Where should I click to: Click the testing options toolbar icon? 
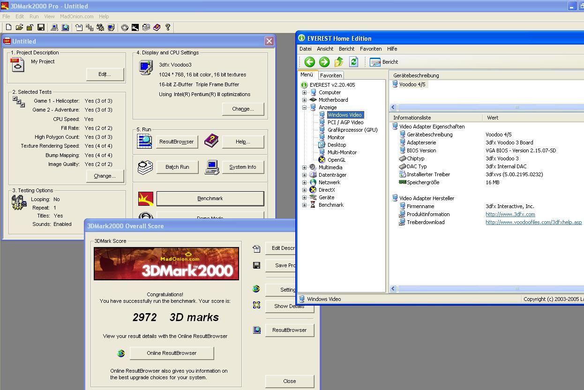pyautogui.click(x=100, y=28)
